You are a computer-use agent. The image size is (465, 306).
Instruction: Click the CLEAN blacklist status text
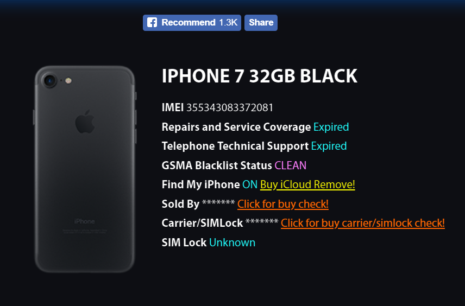click(x=290, y=165)
